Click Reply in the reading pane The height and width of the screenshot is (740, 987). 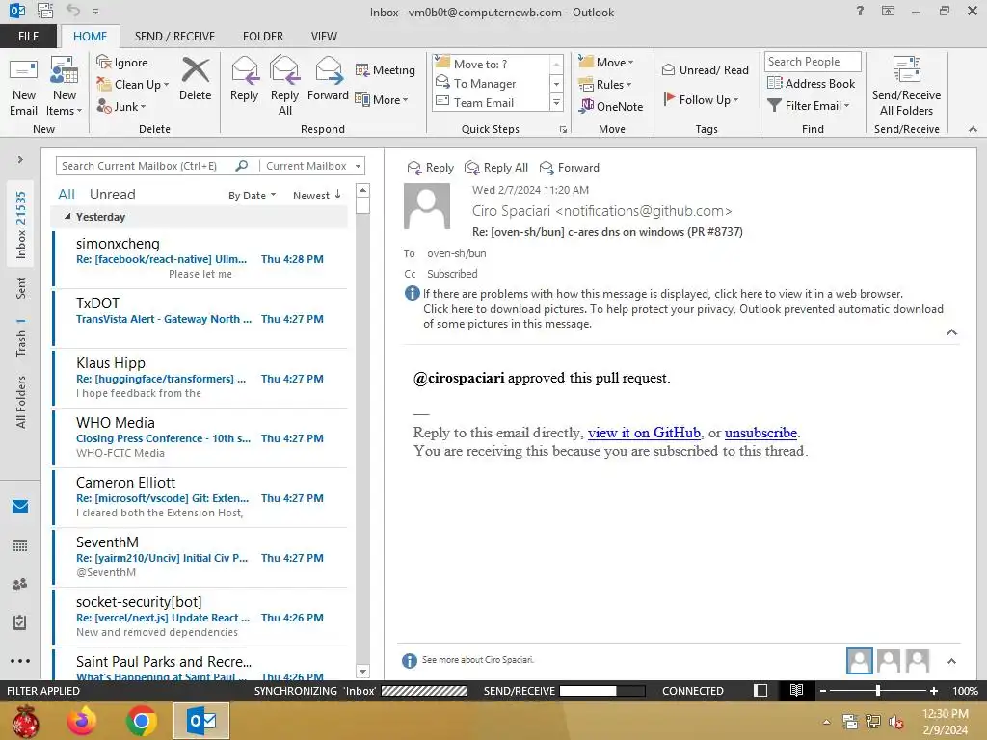[x=431, y=168]
